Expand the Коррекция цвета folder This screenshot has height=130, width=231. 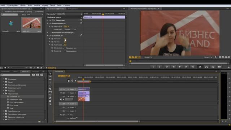[3, 88]
